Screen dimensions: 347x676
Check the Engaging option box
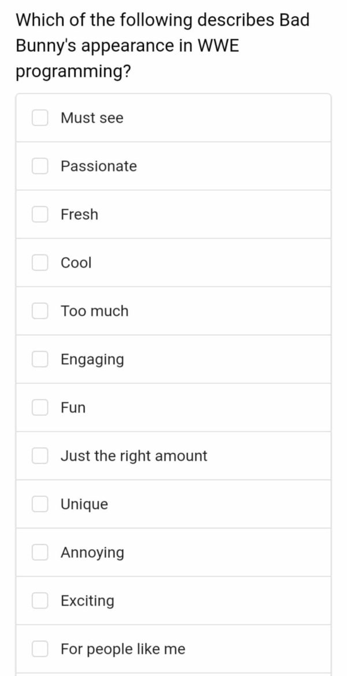(x=40, y=359)
